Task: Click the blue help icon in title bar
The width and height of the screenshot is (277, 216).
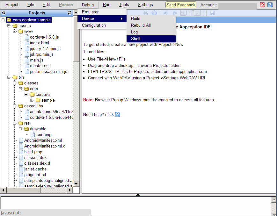Action: pyautogui.click(x=270, y=5)
